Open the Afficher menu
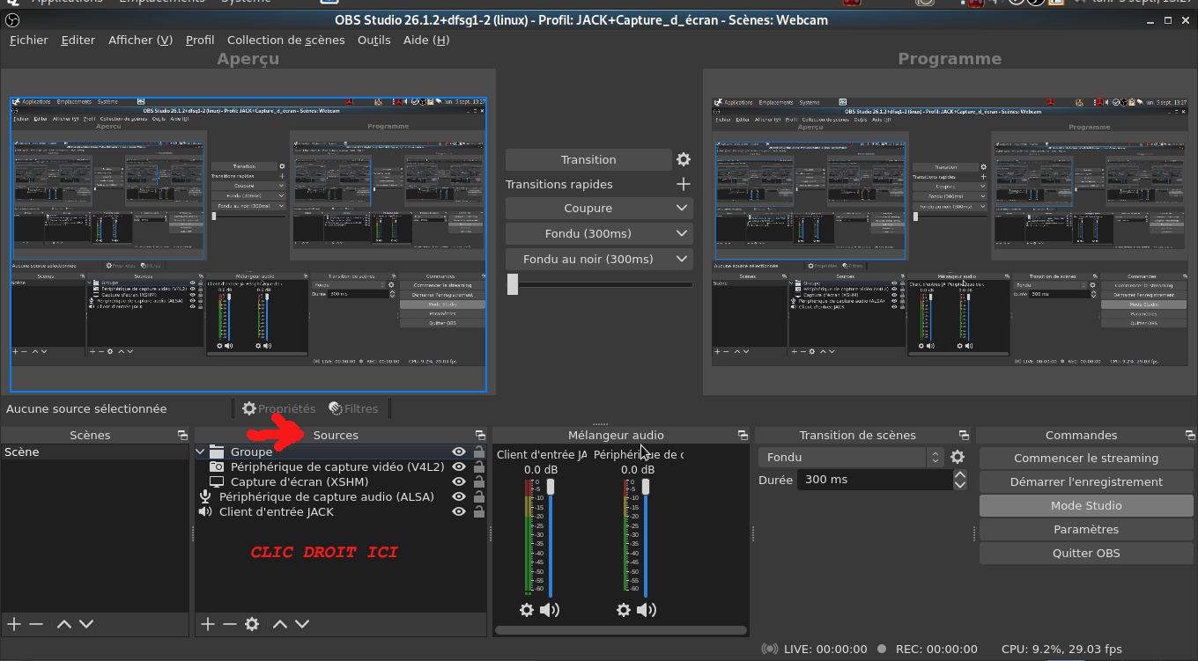Screen dimensions: 1198x661 [140, 40]
